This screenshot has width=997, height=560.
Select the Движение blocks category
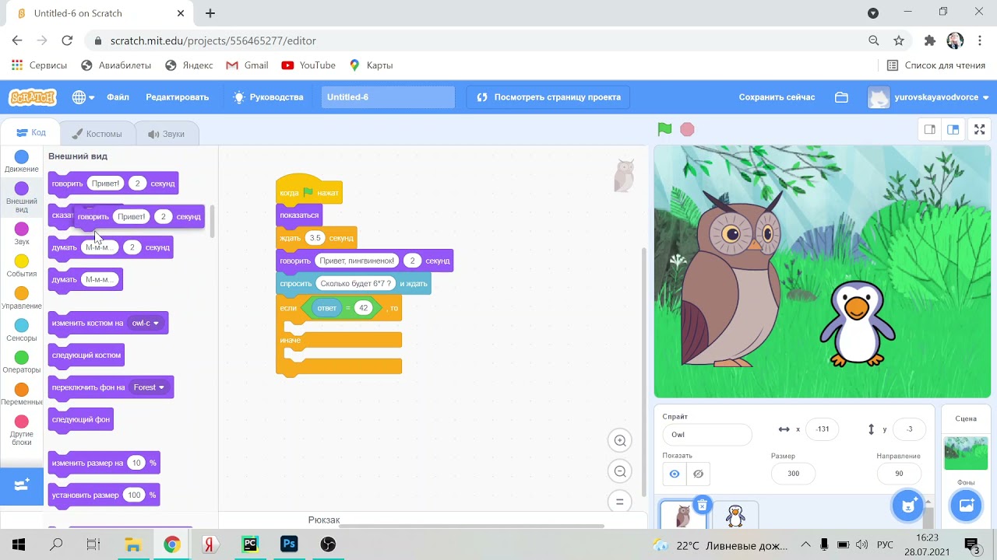tap(22, 162)
